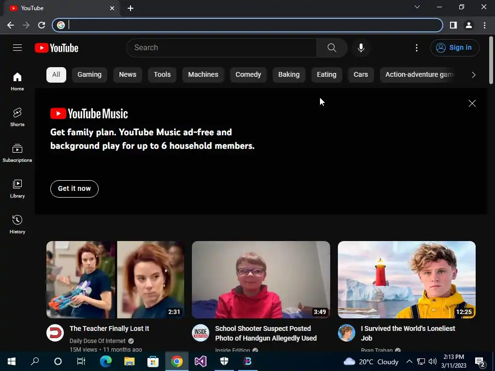The height and width of the screenshot is (371, 495).
Task: Open Visual Studio from the taskbar
Action: (x=201, y=361)
